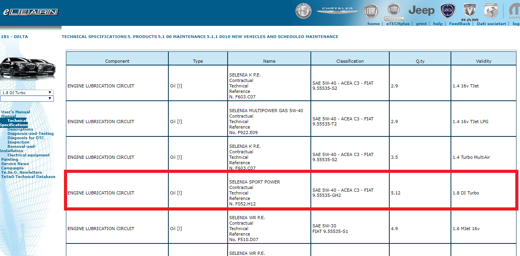Open Diagnosis for DTC sidebar entry
Viewport: 520px width, 256px height.
pos(26,138)
